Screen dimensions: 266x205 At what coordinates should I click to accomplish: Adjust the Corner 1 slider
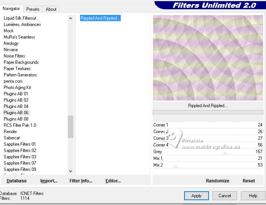[x=208, y=125]
